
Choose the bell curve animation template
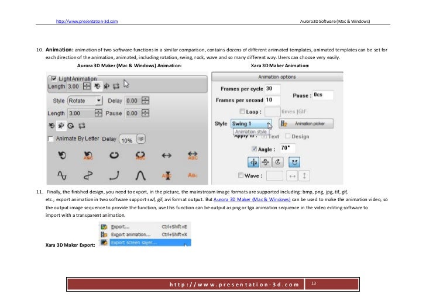coord(140,175)
